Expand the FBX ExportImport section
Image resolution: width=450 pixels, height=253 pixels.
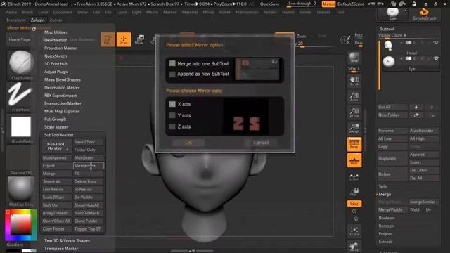60,96
